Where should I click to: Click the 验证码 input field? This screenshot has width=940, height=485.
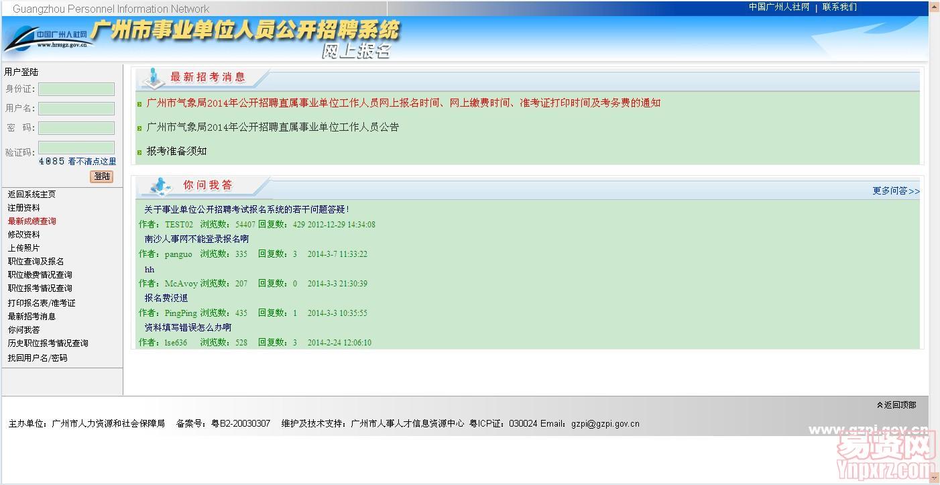click(76, 148)
